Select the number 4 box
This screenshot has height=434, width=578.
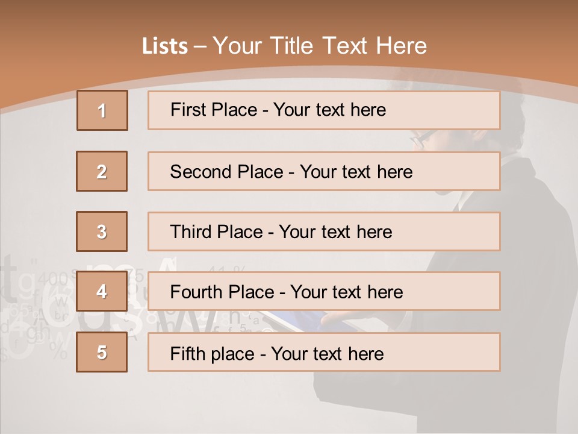(102, 291)
